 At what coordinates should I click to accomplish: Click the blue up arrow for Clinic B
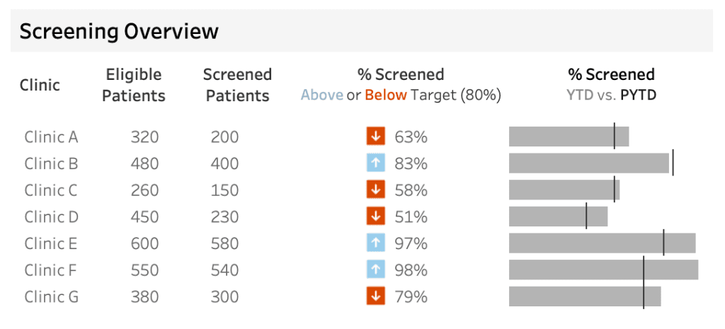tap(375, 163)
